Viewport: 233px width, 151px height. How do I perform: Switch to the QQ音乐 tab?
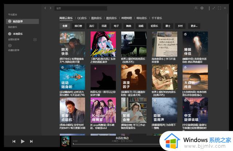[82, 18]
